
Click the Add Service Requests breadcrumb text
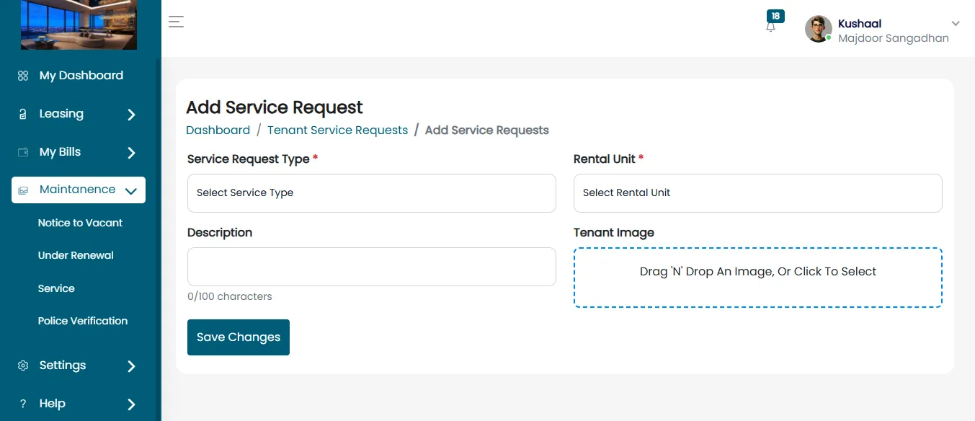point(487,130)
